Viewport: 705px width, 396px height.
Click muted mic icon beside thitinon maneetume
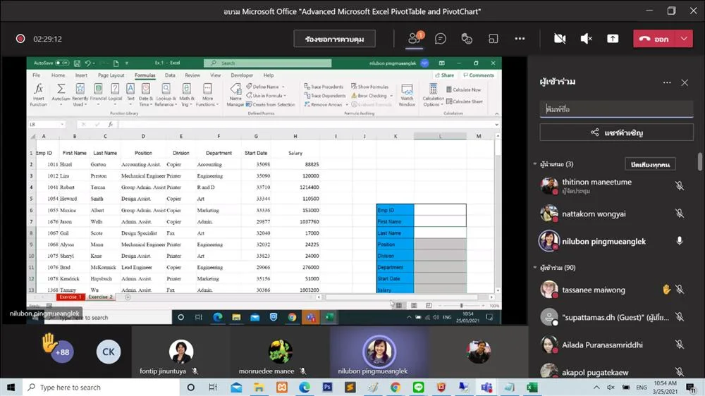click(x=680, y=185)
